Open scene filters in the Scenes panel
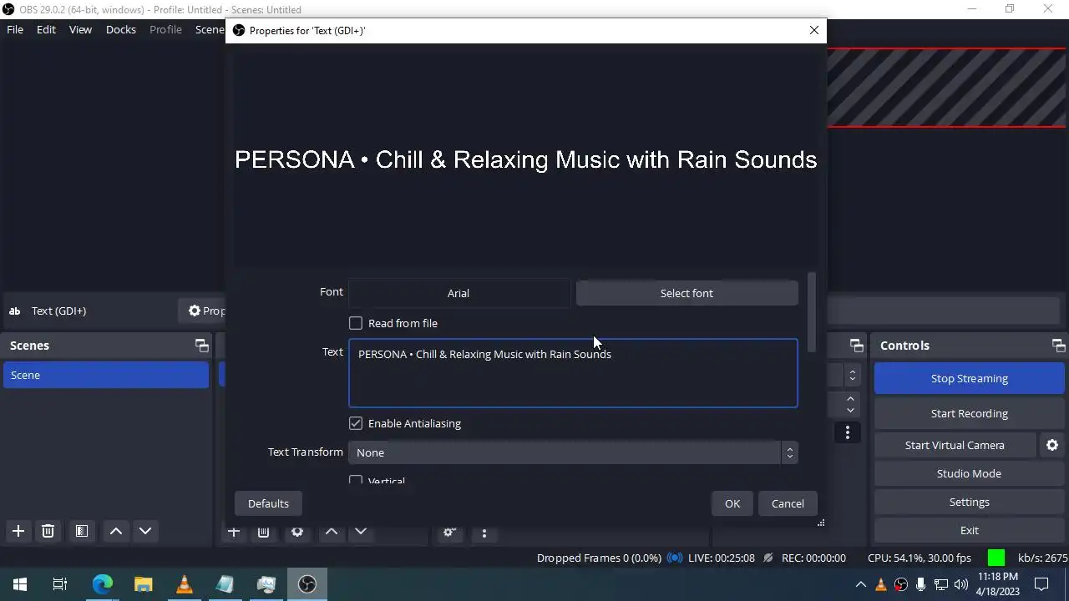The height and width of the screenshot is (601, 1069). 81,531
